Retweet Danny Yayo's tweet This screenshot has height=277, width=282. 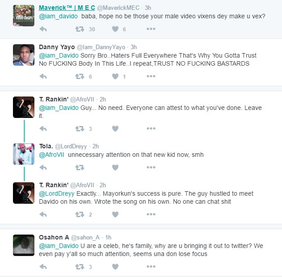tap(80, 76)
